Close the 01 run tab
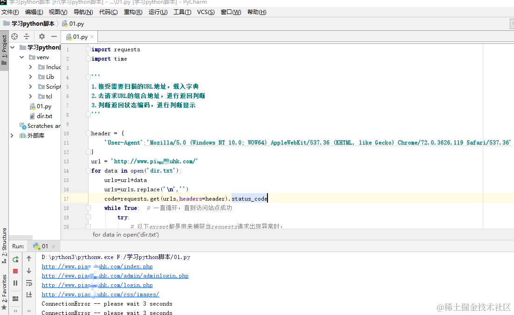This screenshot has width=514, height=315. (54, 246)
